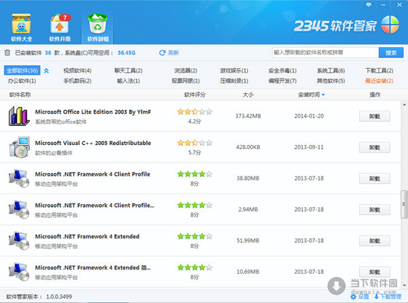Filter by 股票网银(1) category
The height and width of the screenshot is (303, 408).
186,81
